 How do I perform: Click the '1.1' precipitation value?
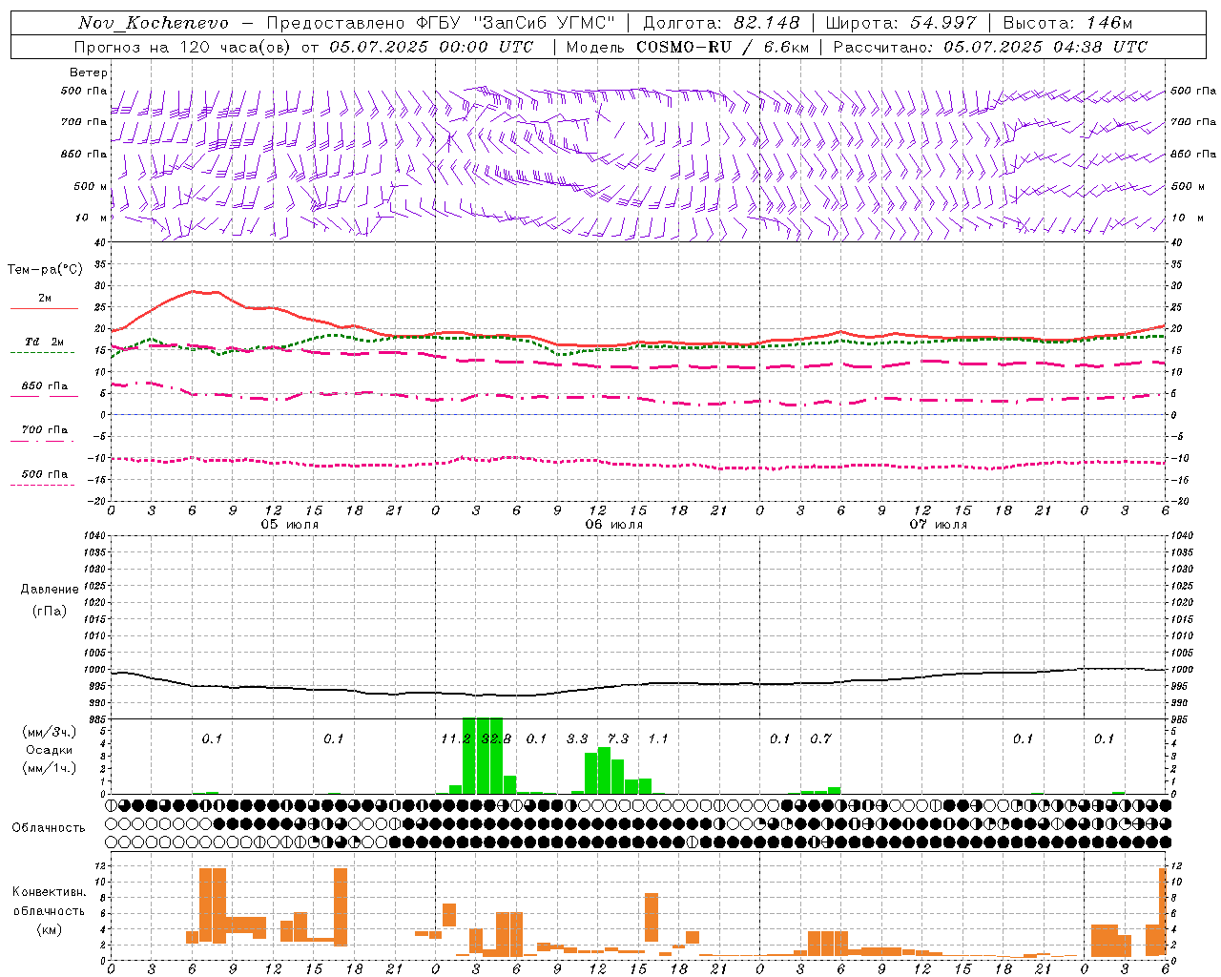pos(658,739)
